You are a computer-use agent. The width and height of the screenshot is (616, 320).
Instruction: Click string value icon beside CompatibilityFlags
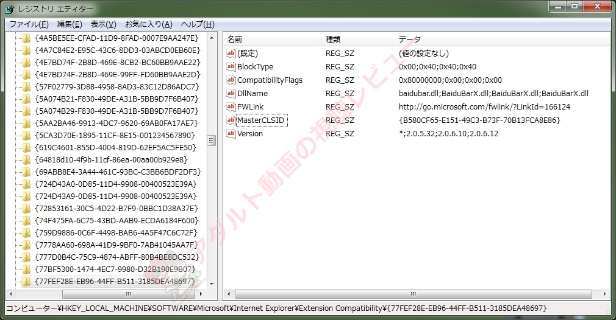click(231, 80)
